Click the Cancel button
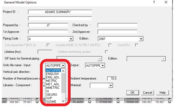This screenshot has width=174, height=107. point(147,93)
